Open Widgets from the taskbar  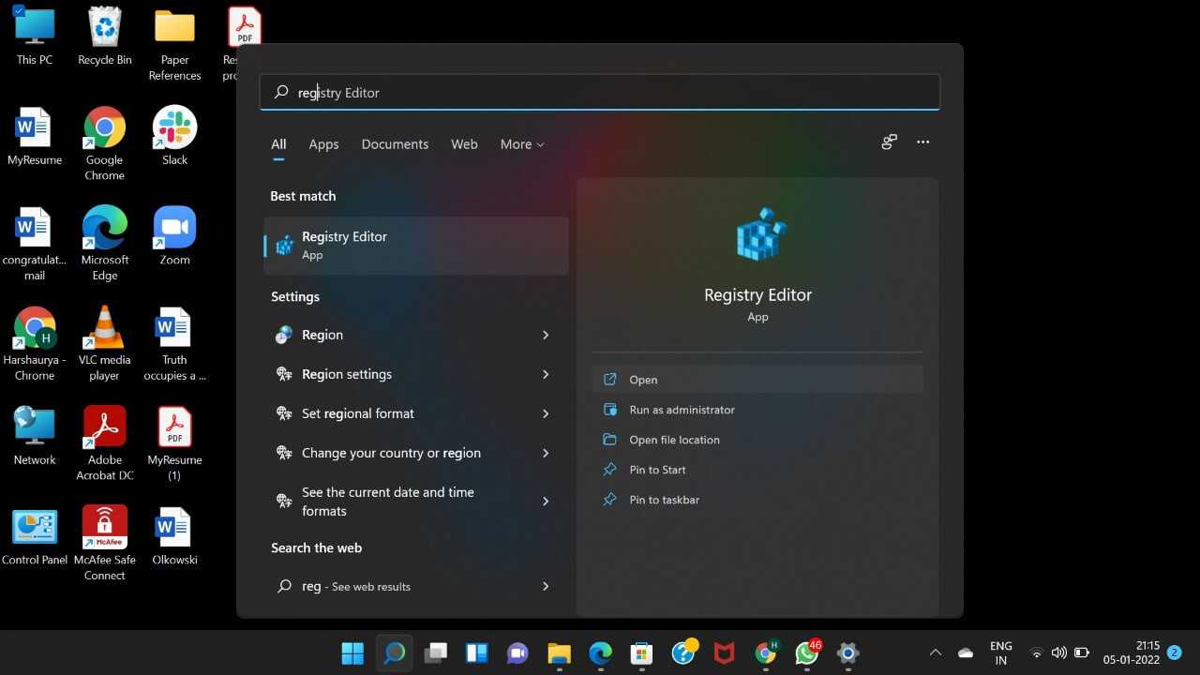point(476,652)
